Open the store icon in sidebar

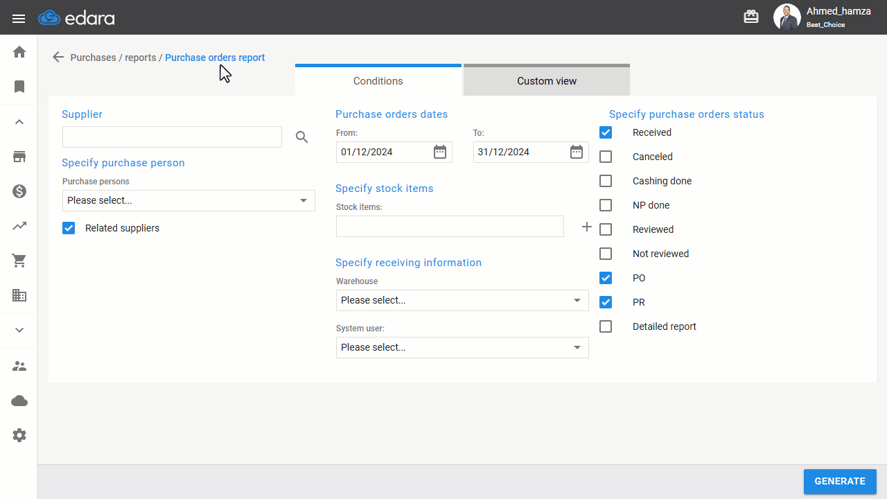(x=19, y=157)
